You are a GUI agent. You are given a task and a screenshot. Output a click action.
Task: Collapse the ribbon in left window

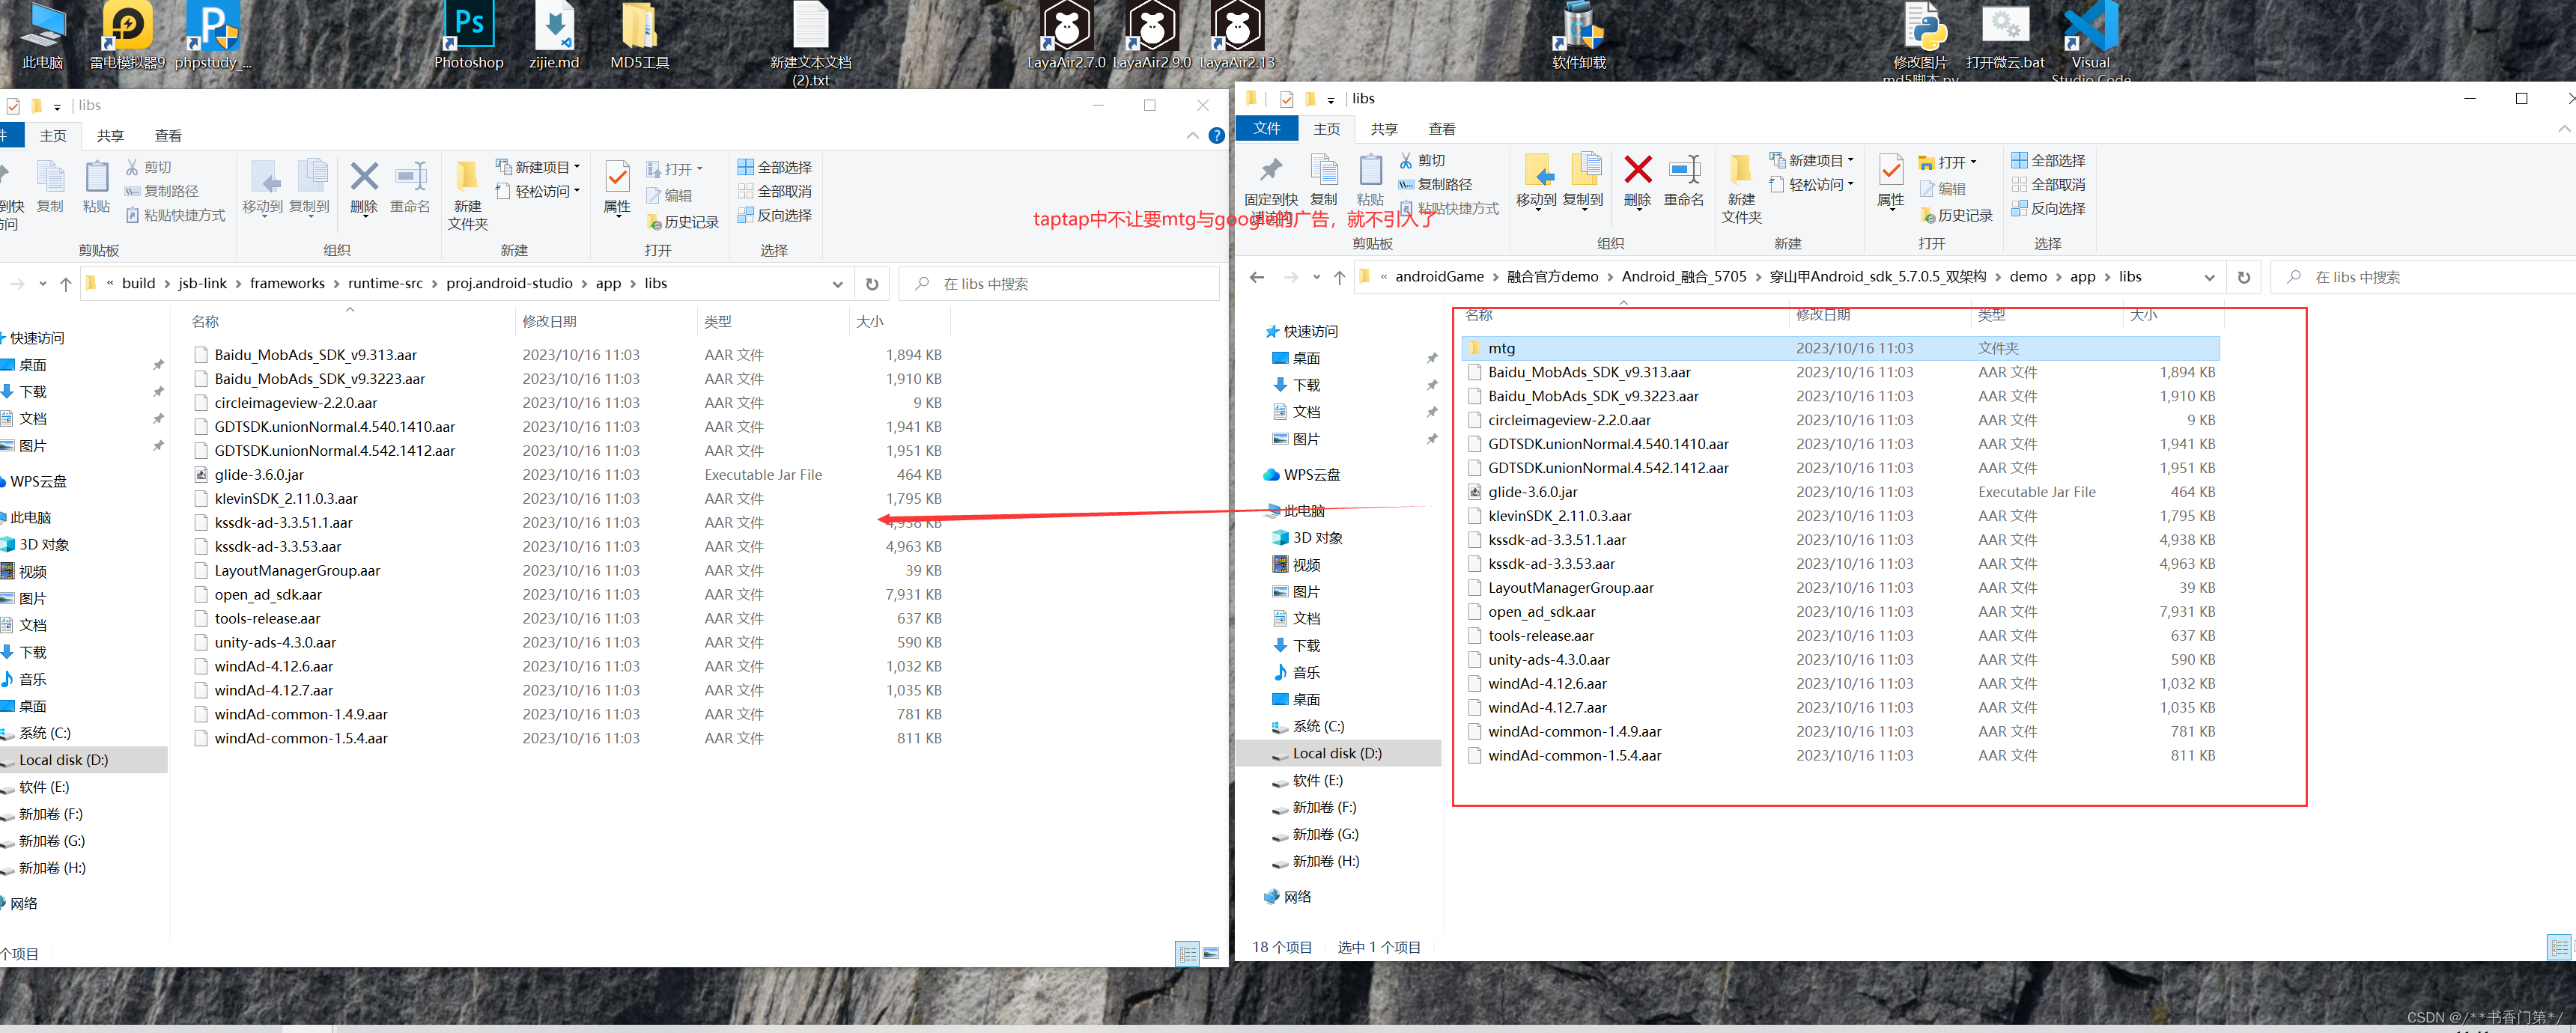(x=1192, y=136)
